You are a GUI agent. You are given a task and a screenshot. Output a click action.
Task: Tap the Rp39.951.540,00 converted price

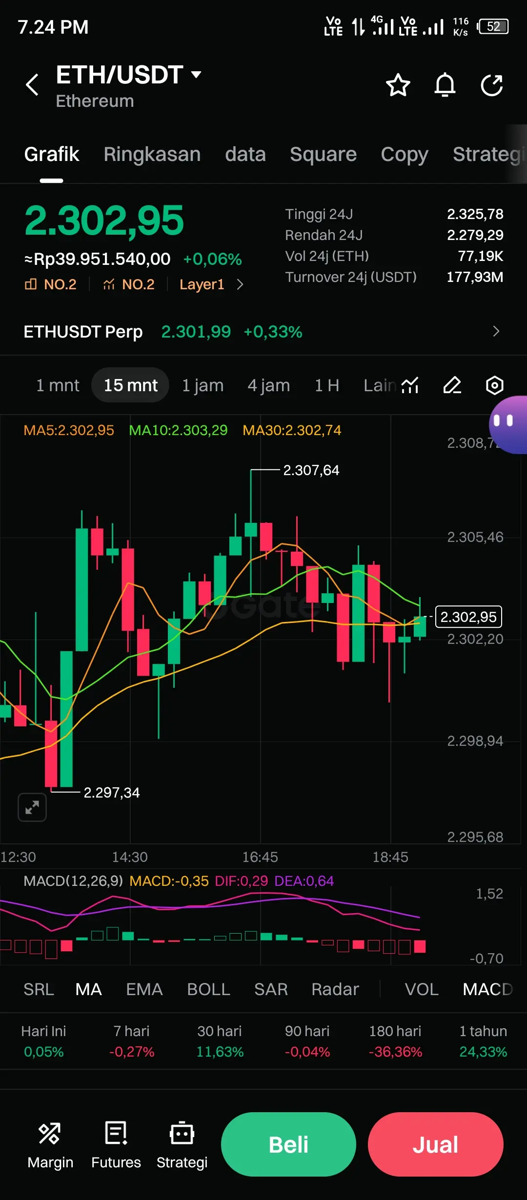click(x=98, y=259)
